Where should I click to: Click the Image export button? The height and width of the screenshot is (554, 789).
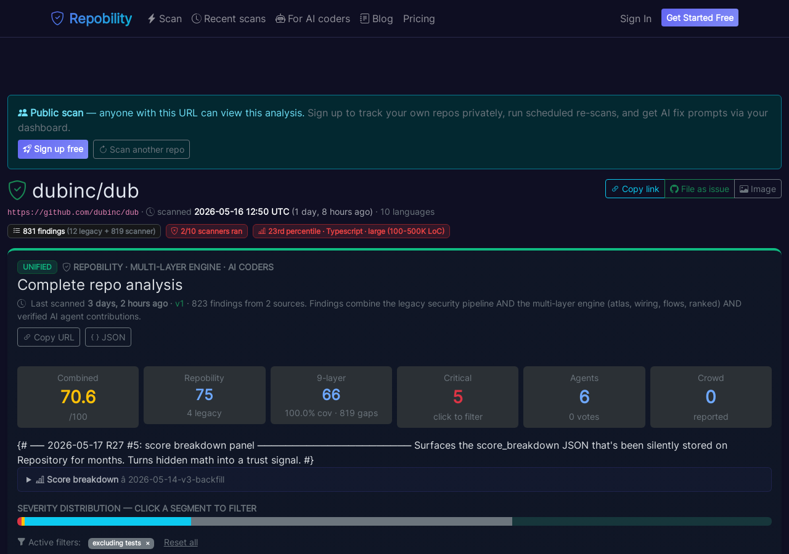coord(758,189)
